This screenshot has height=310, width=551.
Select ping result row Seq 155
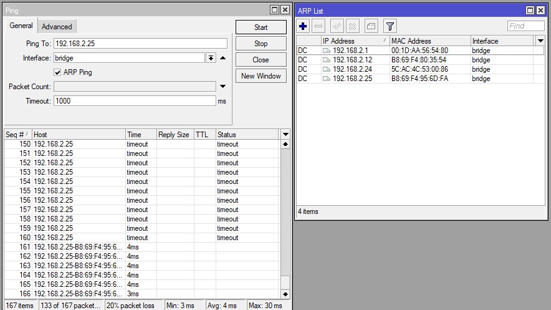(142, 191)
